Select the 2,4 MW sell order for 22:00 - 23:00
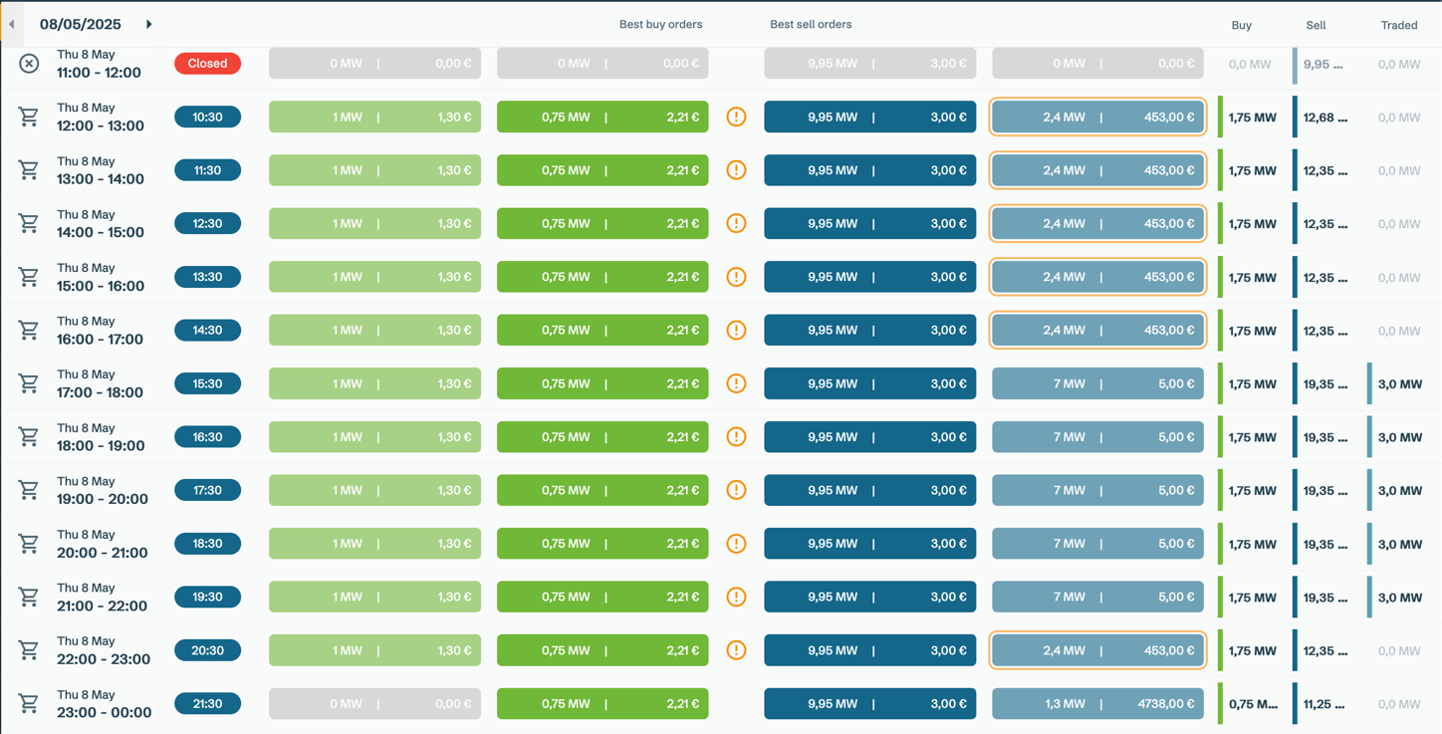 point(1097,650)
